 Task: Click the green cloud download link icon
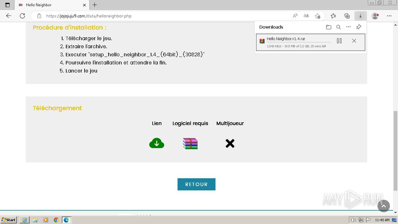pyautogui.click(x=157, y=143)
